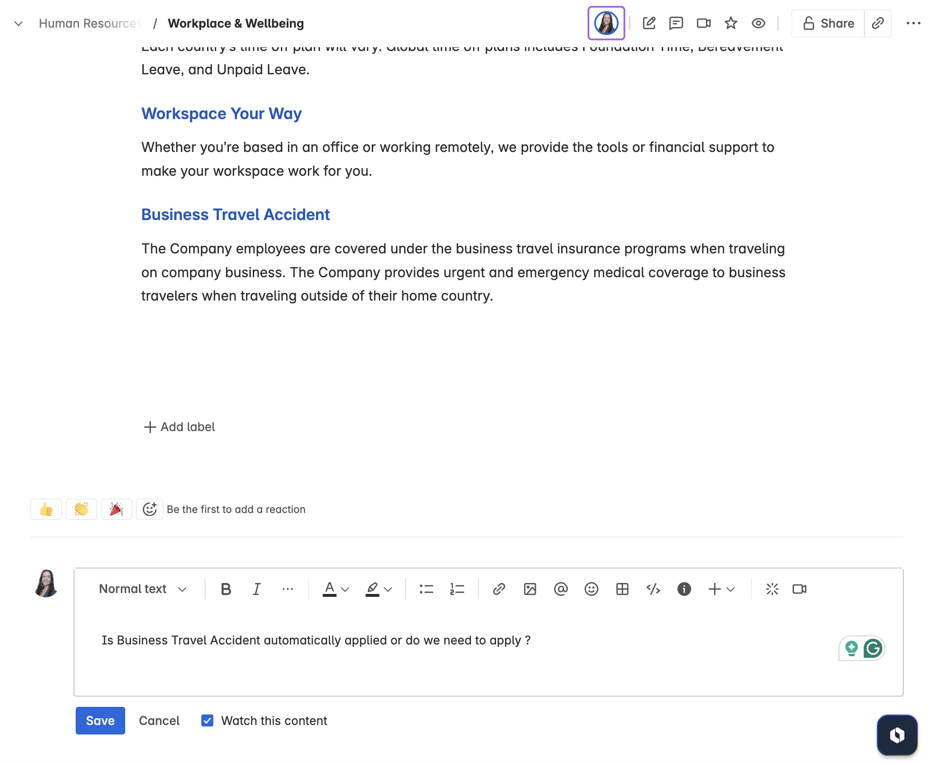Insert an image into the comment
The image size is (932, 764).
pos(530,589)
